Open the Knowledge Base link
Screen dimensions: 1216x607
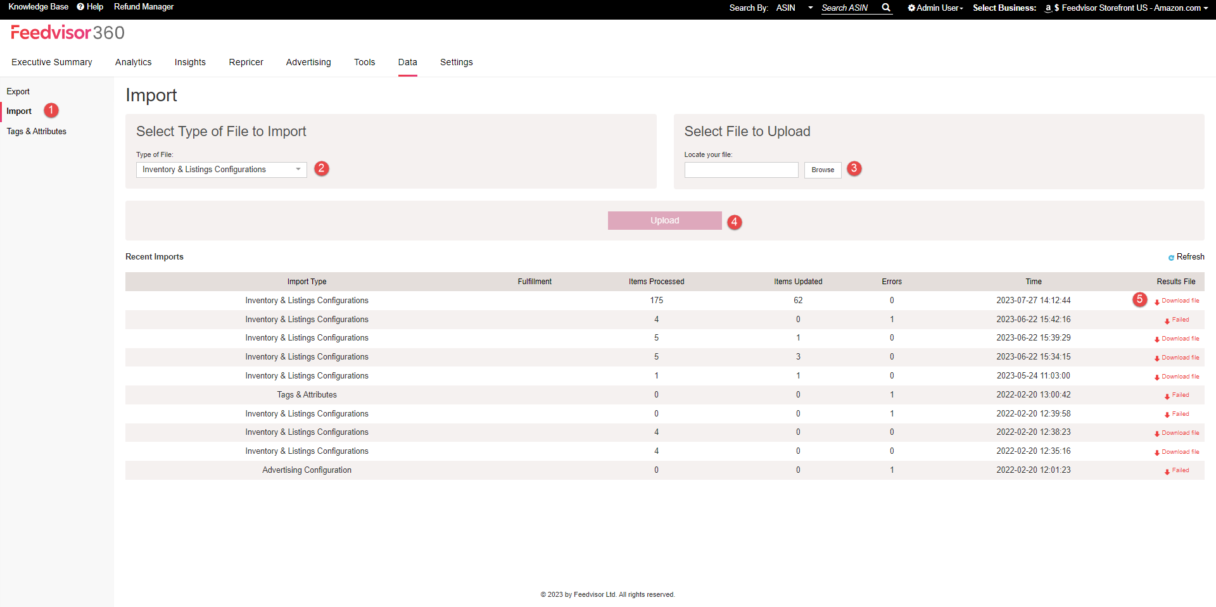(x=38, y=7)
